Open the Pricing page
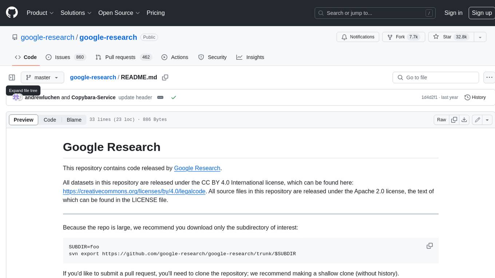The image size is (495, 278). point(155,13)
